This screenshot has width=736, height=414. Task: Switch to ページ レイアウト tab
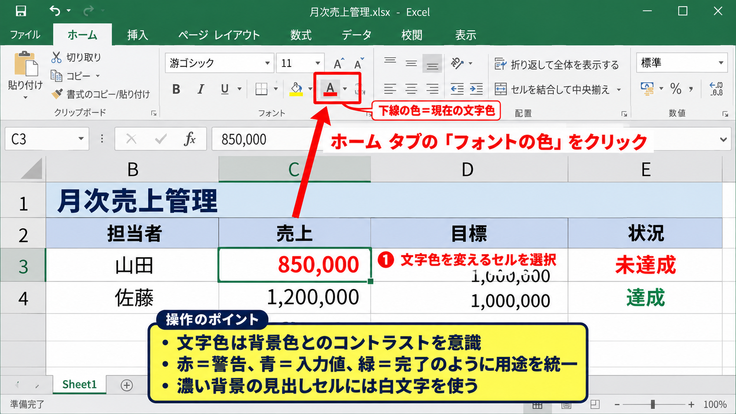pyautogui.click(x=219, y=35)
